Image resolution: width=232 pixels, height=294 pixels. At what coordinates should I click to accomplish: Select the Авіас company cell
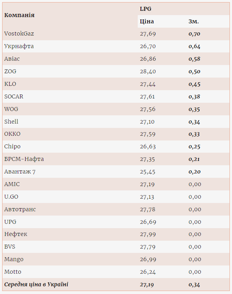point(12,59)
